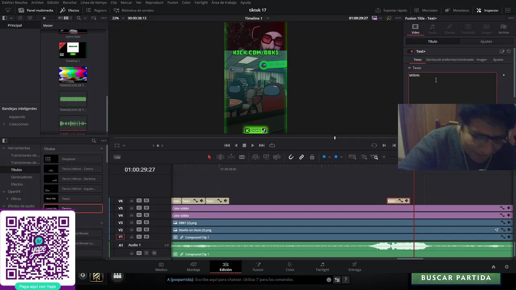The width and height of the screenshot is (516, 290).
Task: Add a blue flag to clip
Action: tap(324, 157)
